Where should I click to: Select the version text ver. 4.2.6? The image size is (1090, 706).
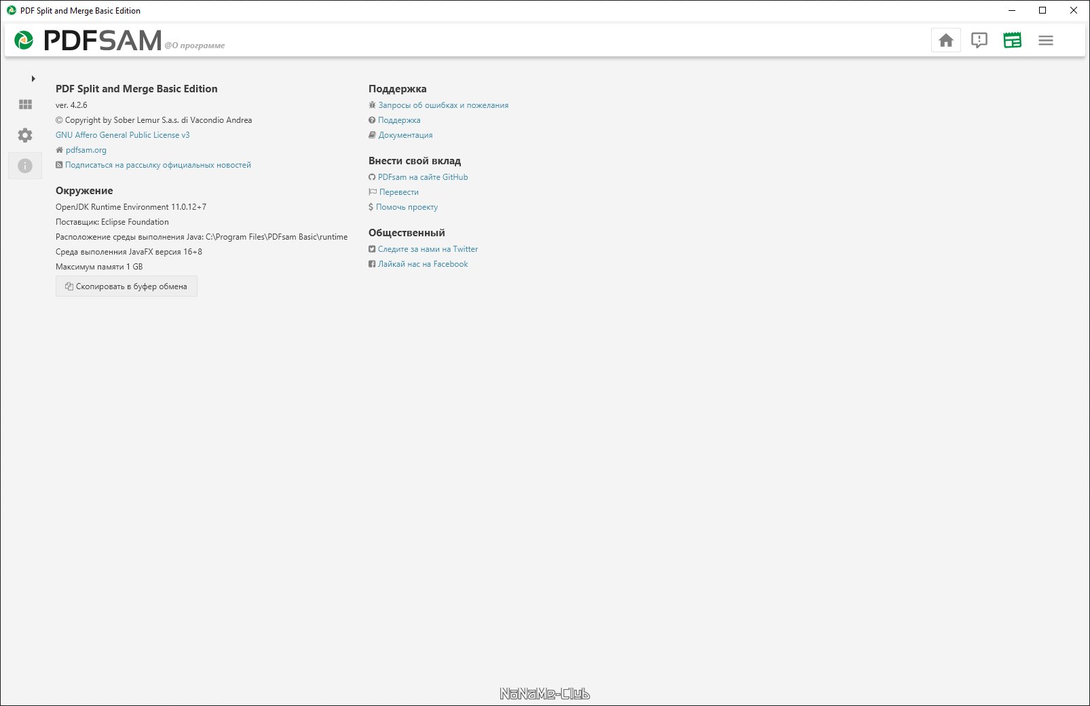(71, 105)
